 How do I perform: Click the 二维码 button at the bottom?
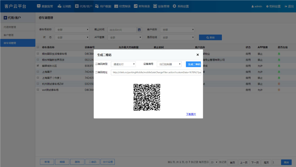pyautogui.click(x=92, y=162)
